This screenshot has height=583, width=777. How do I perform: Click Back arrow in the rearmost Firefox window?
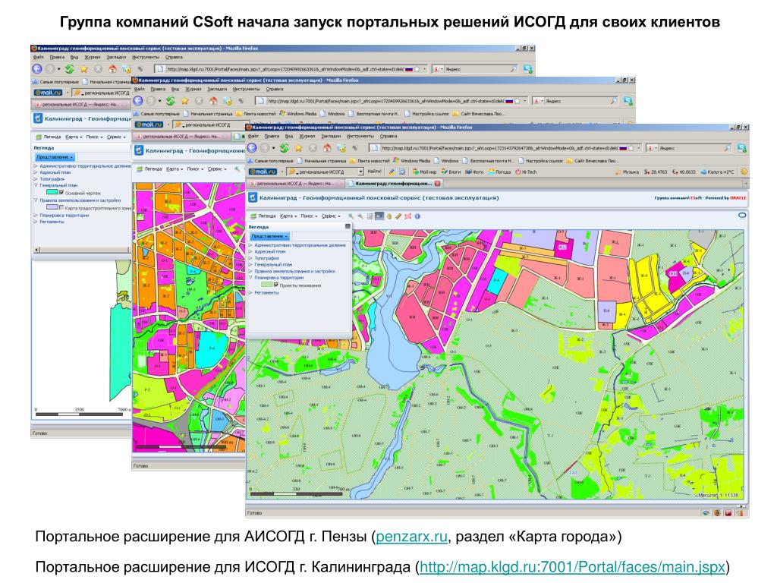point(37,69)
